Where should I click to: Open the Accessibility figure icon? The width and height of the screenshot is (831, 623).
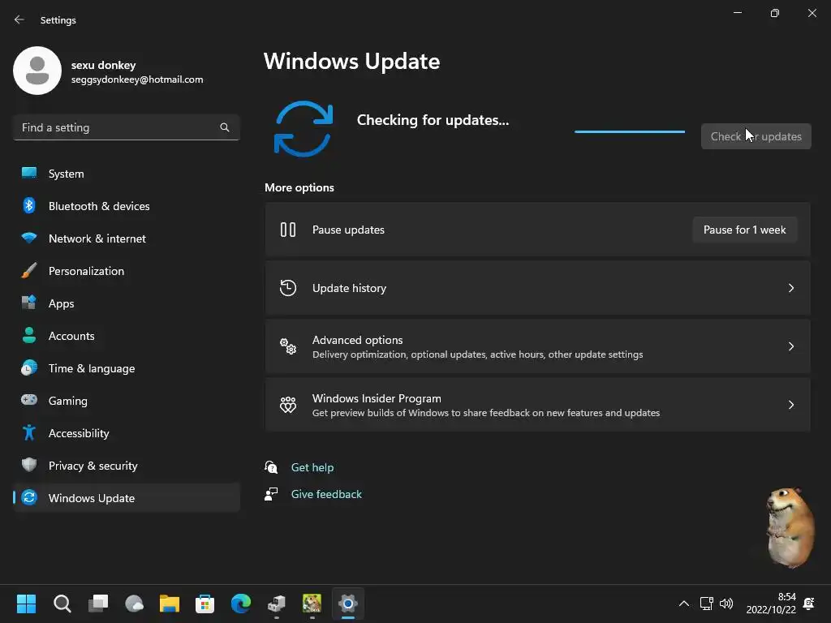pos(29,433)
